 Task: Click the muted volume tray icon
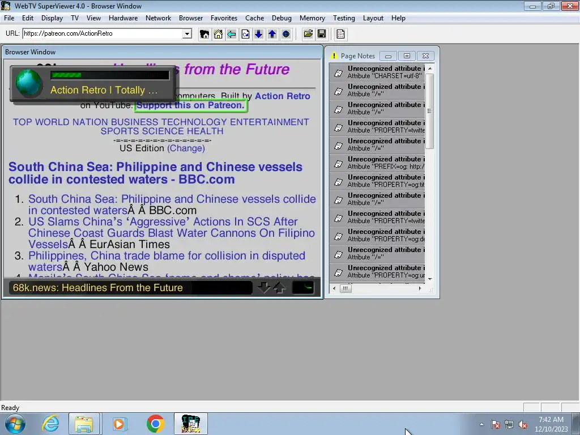(x=523, y=425)
